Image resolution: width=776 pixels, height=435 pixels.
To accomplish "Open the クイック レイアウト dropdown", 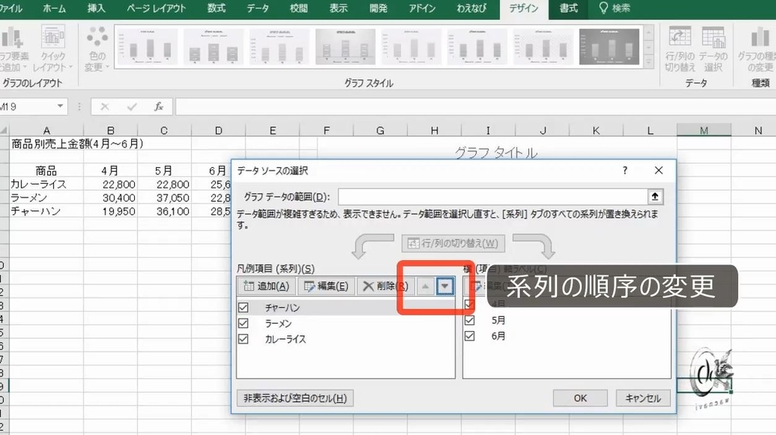I will pos(52,49).
